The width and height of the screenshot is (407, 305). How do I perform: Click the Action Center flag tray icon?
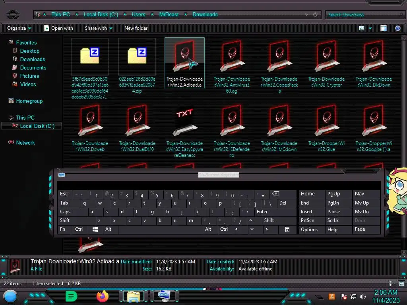344,296
